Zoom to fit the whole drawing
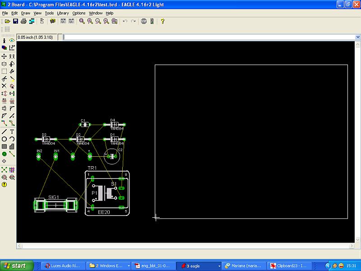The height and width of the screenshot is (271, 361). pos(82,21)
